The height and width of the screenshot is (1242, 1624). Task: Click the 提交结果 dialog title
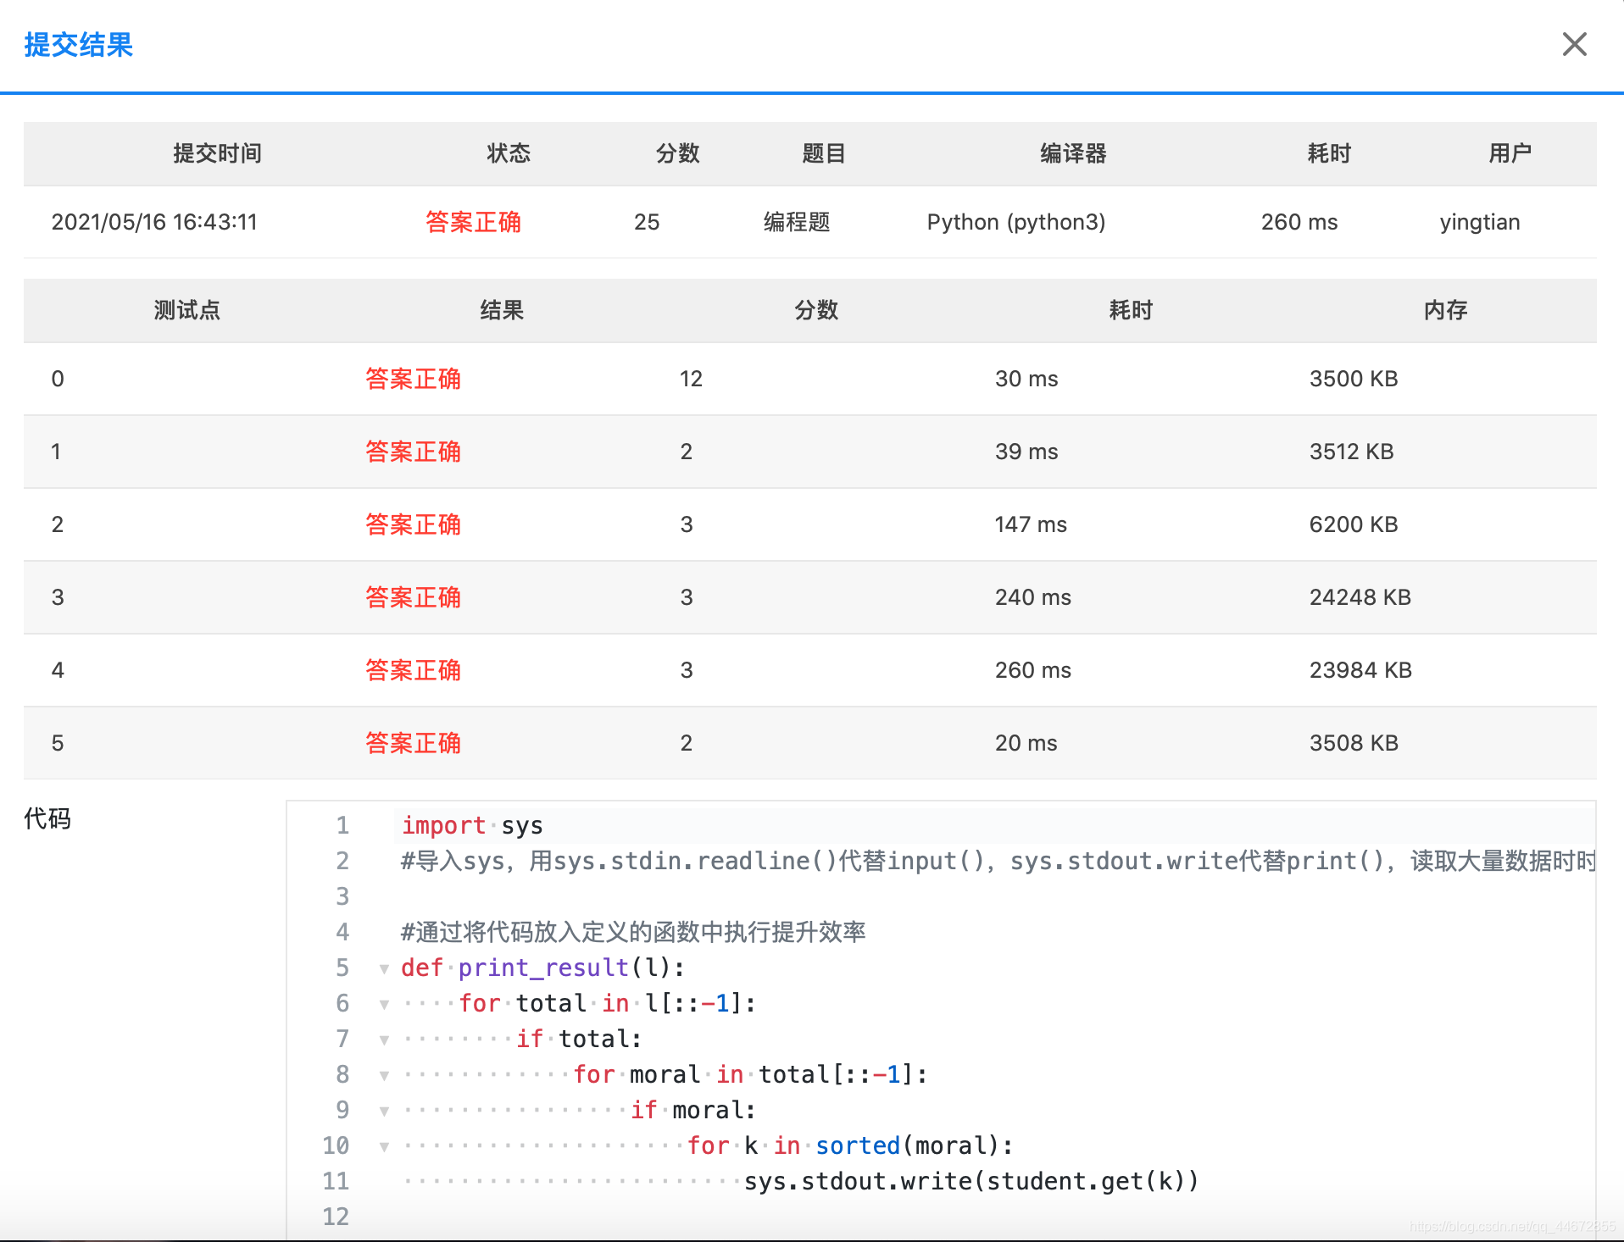point(78,46)
